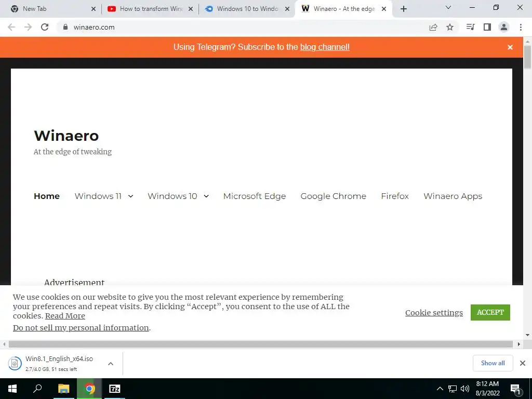This screenshot has width=532, height=399.
Task: Open the Windows 11 menu item
Action: (98, 196)
